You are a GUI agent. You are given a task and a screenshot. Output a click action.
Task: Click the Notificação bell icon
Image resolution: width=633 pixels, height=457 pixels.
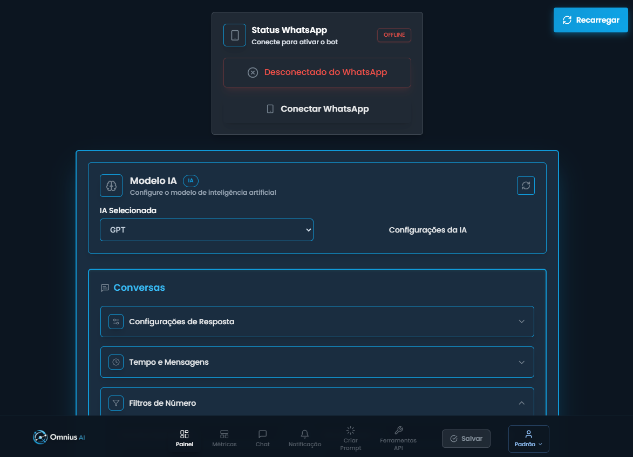click(x=304, y=433)
